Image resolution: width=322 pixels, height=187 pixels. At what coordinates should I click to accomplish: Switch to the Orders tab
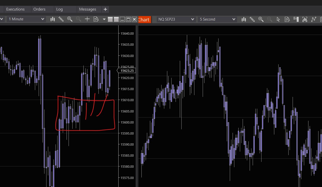point(39,9)
